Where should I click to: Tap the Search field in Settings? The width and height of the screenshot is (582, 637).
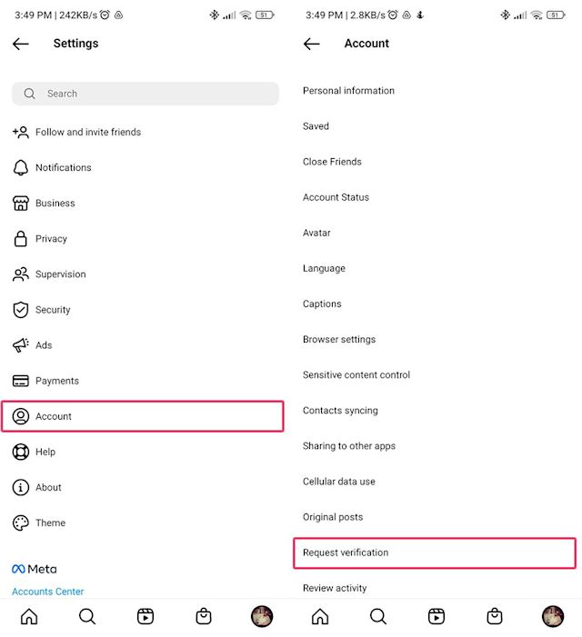tap(145, 94)
